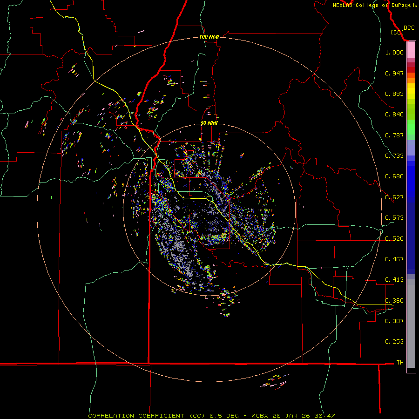Click the 0.733 scale value
The height and width of the screenshot is (419, 419).
click(x=394, y=156)
